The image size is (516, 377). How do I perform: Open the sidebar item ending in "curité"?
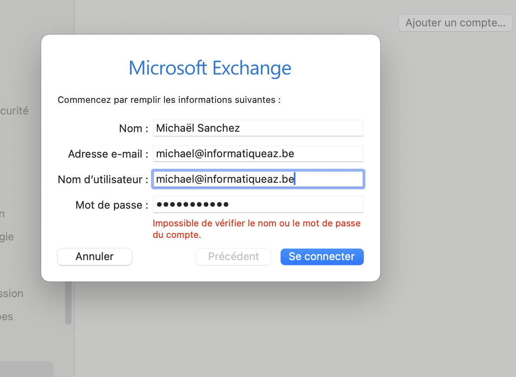point(14,111)
